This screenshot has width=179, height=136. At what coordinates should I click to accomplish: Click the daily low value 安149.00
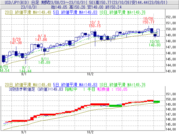[x=95, y=7]
